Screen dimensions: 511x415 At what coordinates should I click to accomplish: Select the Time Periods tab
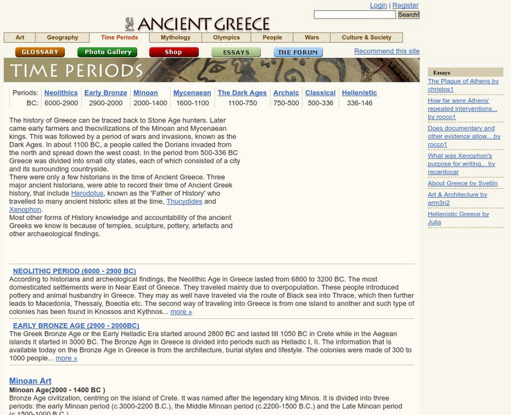(x=120, y=37)
